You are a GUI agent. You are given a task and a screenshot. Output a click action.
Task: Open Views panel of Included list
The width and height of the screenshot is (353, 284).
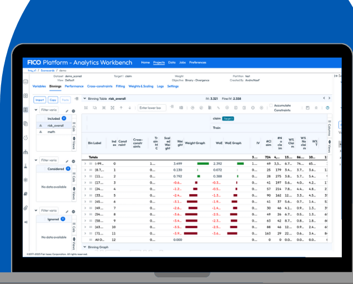74,143
